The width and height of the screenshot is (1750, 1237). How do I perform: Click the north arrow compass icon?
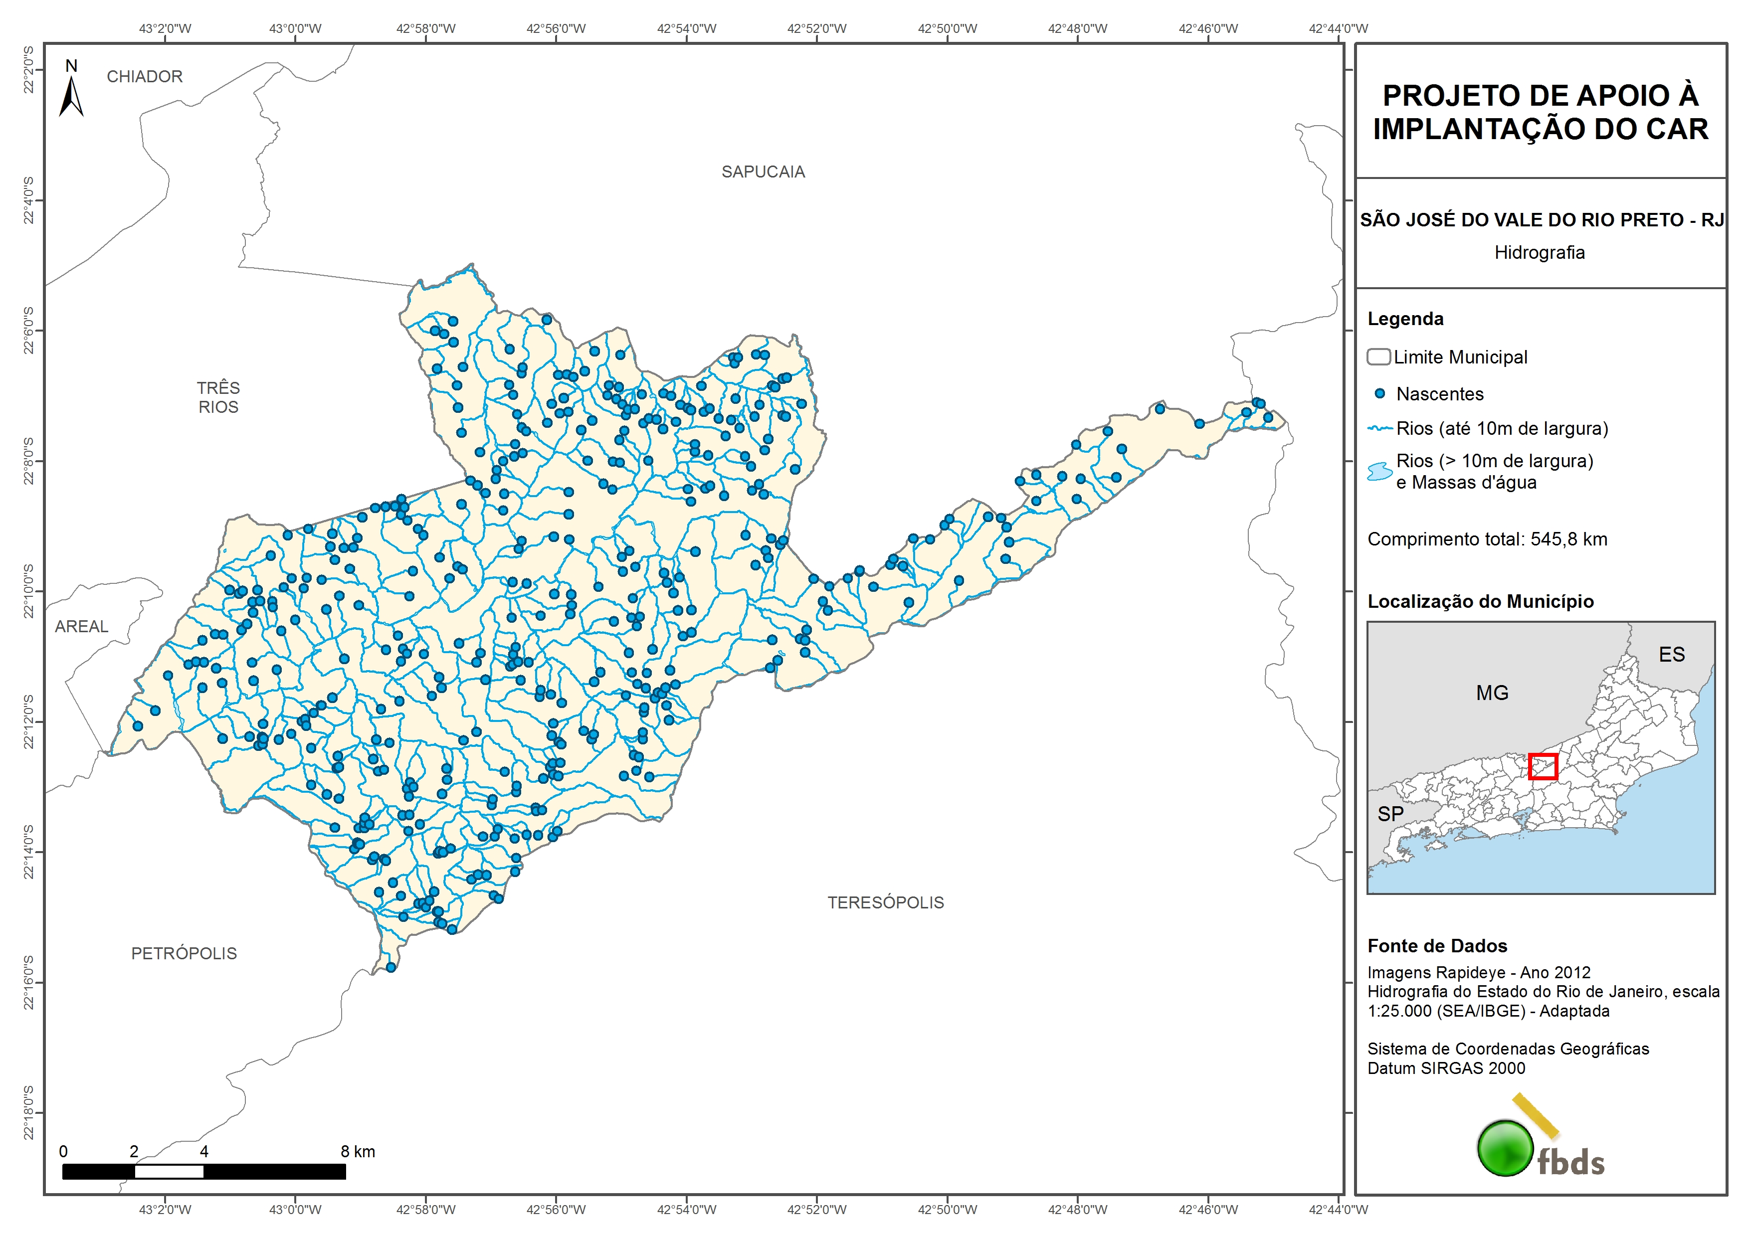pos(71,97)
